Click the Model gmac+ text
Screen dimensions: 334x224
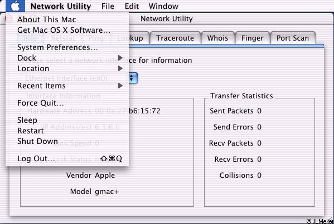point(95,192)
